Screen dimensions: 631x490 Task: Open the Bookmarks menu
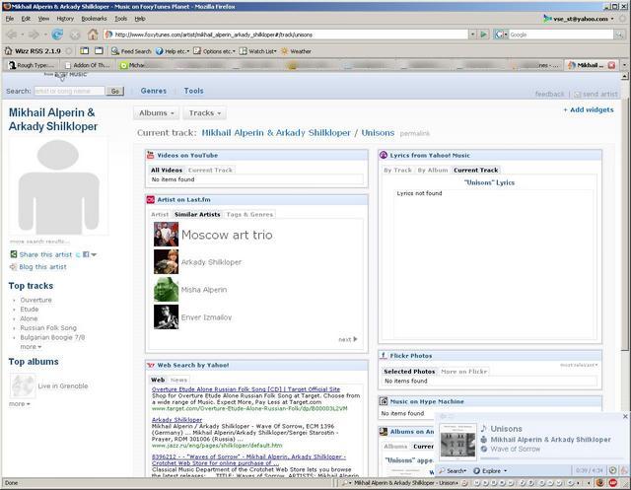[94, 19]
